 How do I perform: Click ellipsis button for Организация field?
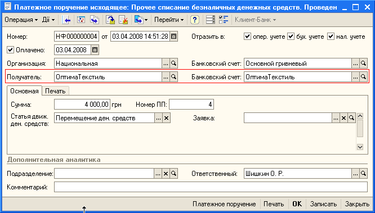[166, 64]
